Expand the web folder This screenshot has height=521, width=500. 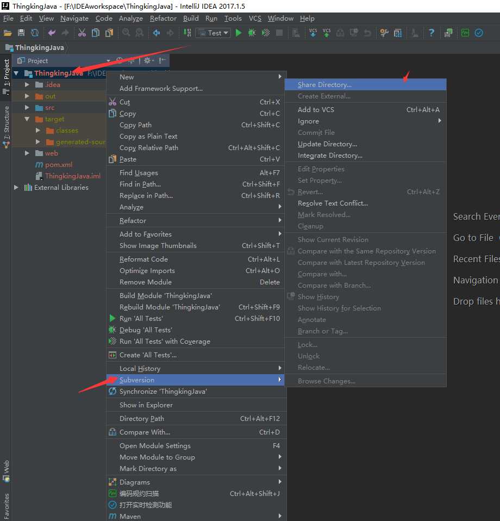click(x=27, y=153)
